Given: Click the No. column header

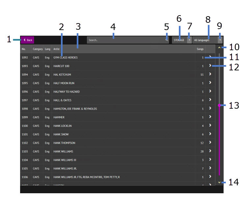Looking at the screenshot, I should coord(24,49).
